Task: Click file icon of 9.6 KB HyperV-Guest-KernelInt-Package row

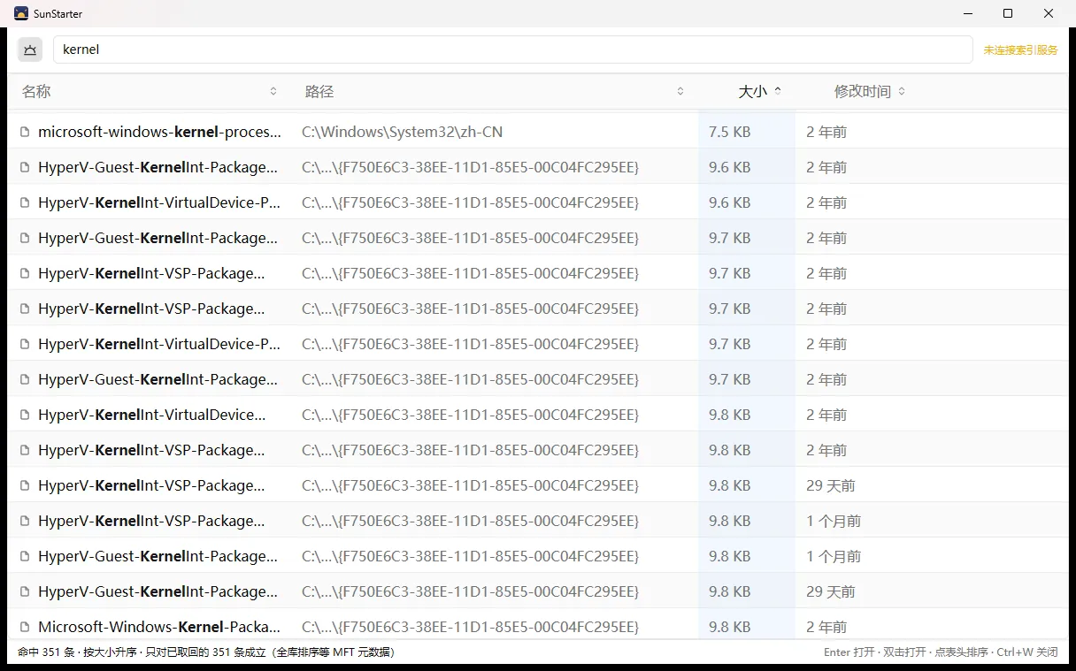Action: [x=25, y=167]
